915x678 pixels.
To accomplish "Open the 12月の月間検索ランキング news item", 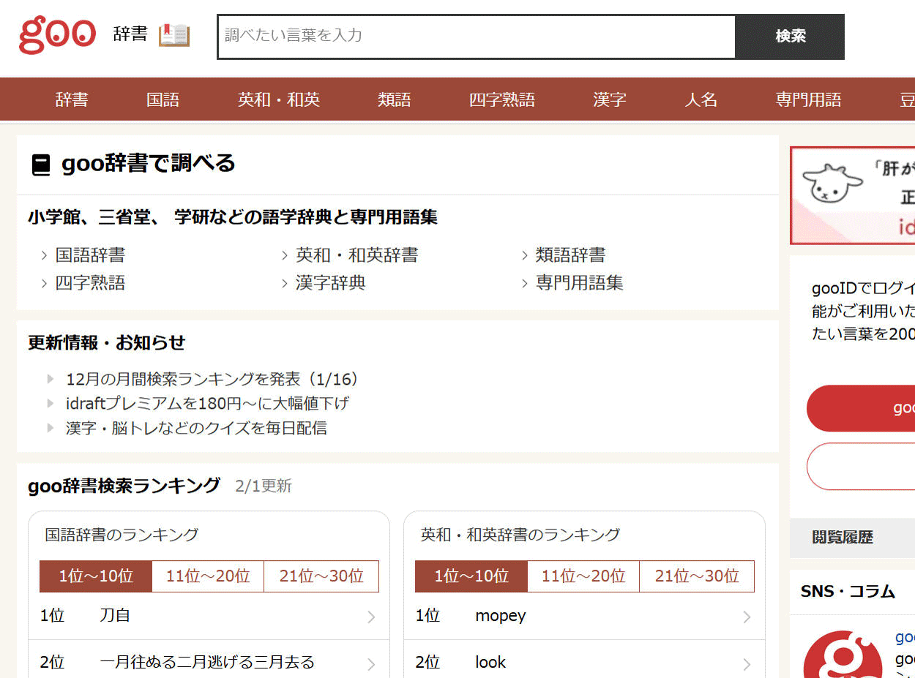I will [x=212, y=379].
